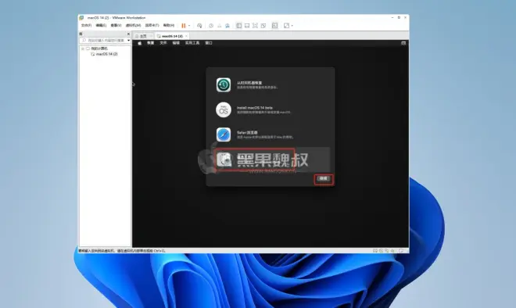Viewport: 516px width, 308px height.
Task: Select 我的计算机 in the library tree
Action: [99, 48]
